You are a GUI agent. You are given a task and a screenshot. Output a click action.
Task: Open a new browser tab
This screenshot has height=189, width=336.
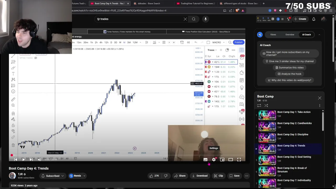point(264,3)
